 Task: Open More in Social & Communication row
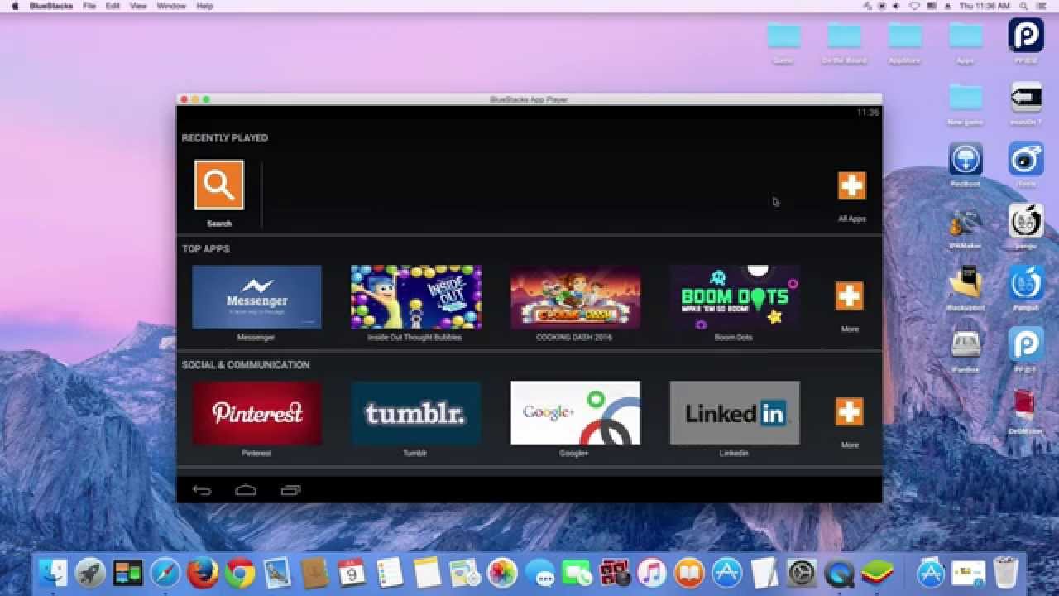pyautogui.click(x=849, y=412)
